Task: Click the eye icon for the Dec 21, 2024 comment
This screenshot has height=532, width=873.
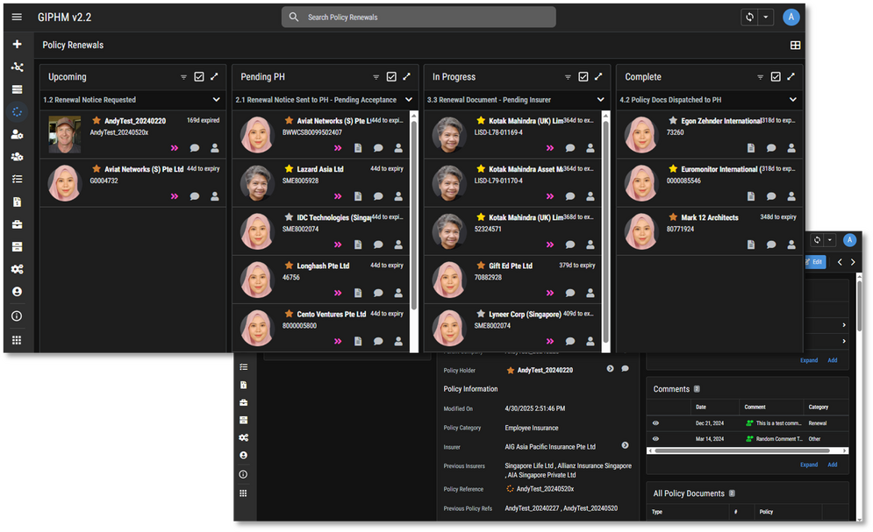Action: [x=655, y=423]
